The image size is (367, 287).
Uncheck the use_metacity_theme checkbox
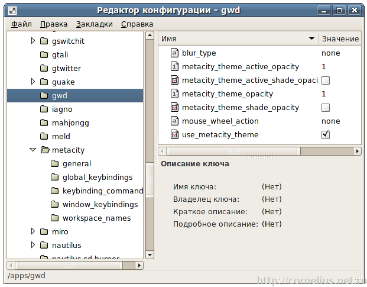tap(326, 135)
